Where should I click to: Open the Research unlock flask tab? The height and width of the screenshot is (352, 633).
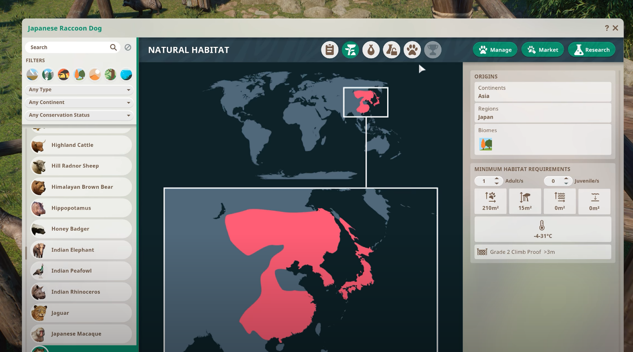(x=392, y=50)
